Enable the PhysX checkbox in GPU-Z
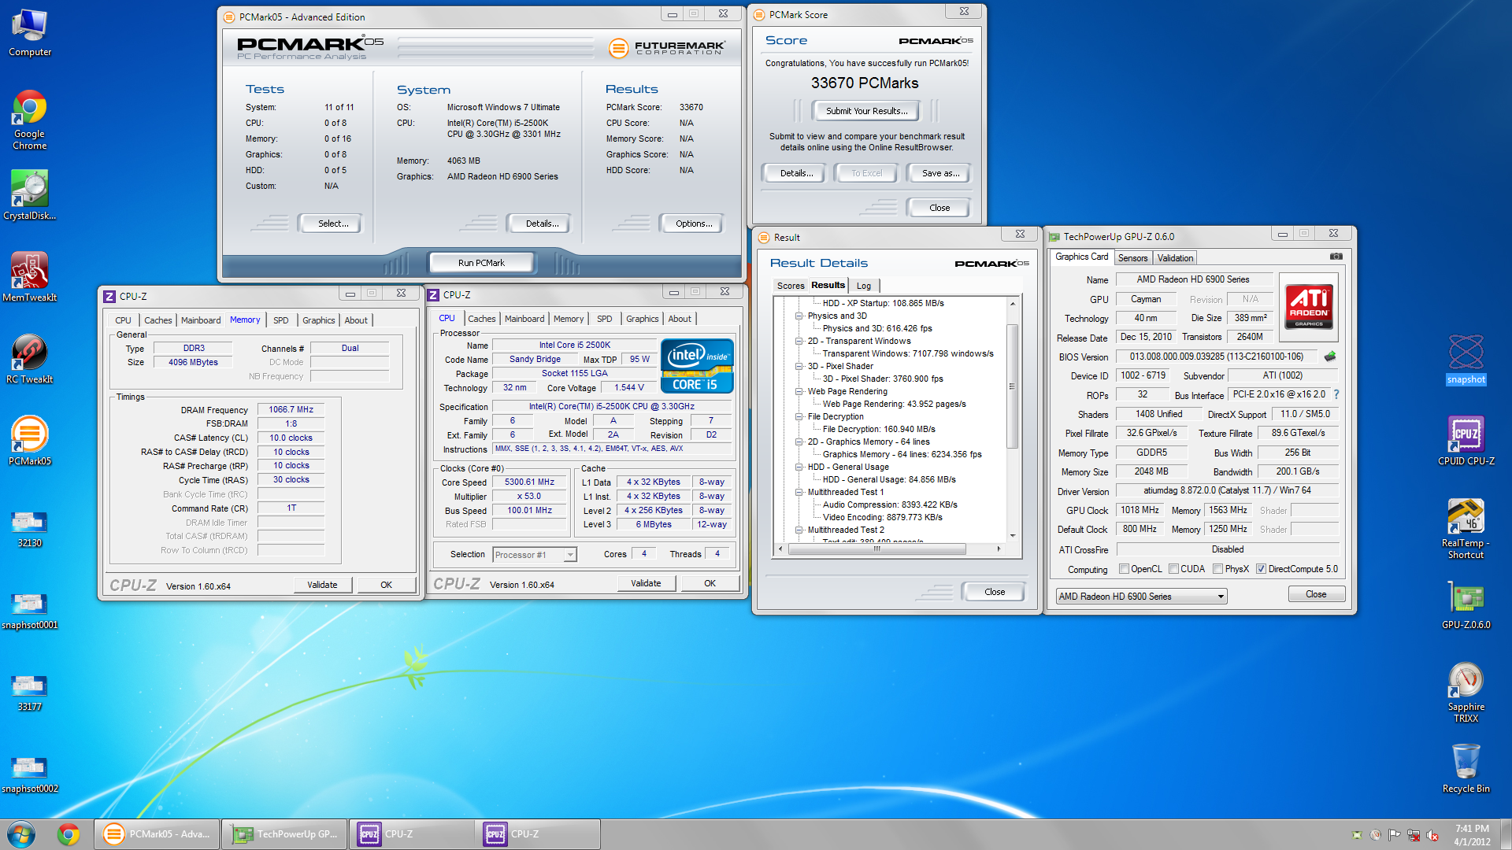The height and width of the screenshot is (850, 1512). 1218,569
